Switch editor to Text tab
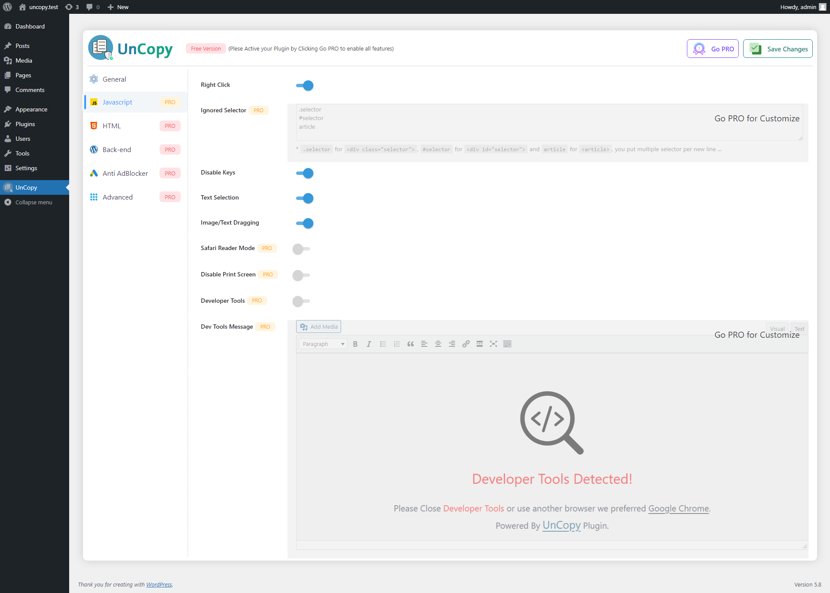The height and width of the screenshot is (593, 830). point(799,329)
